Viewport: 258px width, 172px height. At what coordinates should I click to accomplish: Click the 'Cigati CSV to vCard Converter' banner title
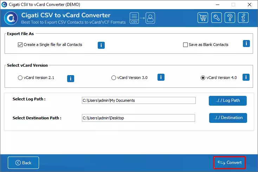coord(66,15)
